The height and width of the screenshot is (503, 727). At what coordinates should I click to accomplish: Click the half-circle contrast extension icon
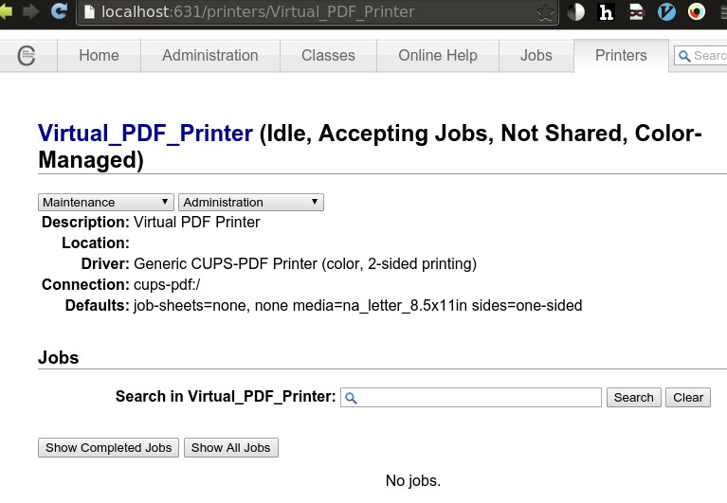tap(576, 12)
